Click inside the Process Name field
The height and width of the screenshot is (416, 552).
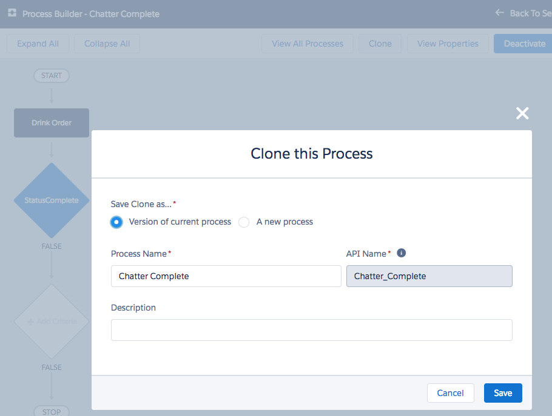point(226,276)
